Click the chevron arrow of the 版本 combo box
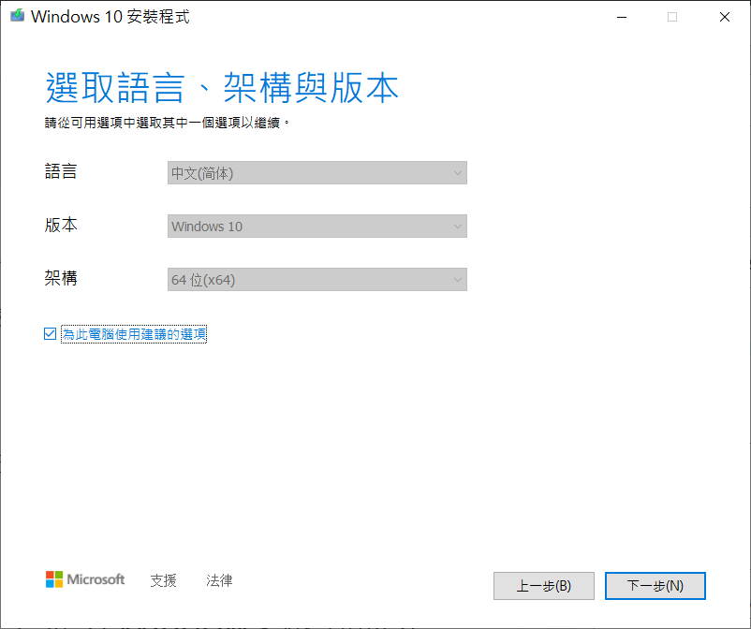 457,227
